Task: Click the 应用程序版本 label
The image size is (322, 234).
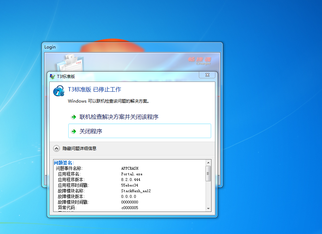Action: click(71, 180)
